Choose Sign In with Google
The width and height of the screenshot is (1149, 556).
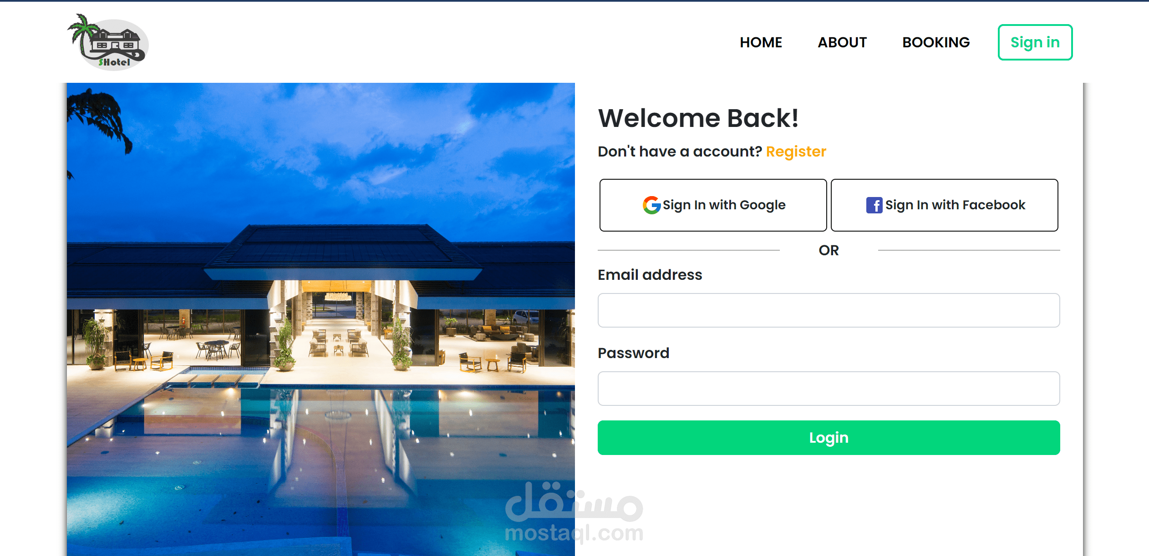coord(713,205)
